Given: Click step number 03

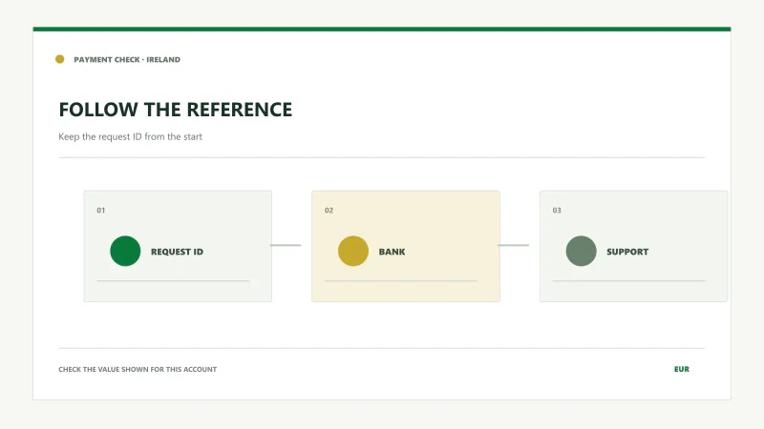Looking at the screenshot, I should (x=557, y=210).
